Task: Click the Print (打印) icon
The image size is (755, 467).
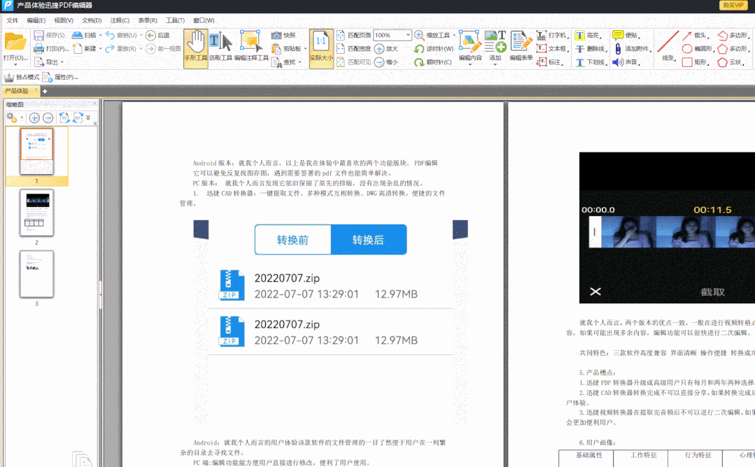Action: pos(38,48)
